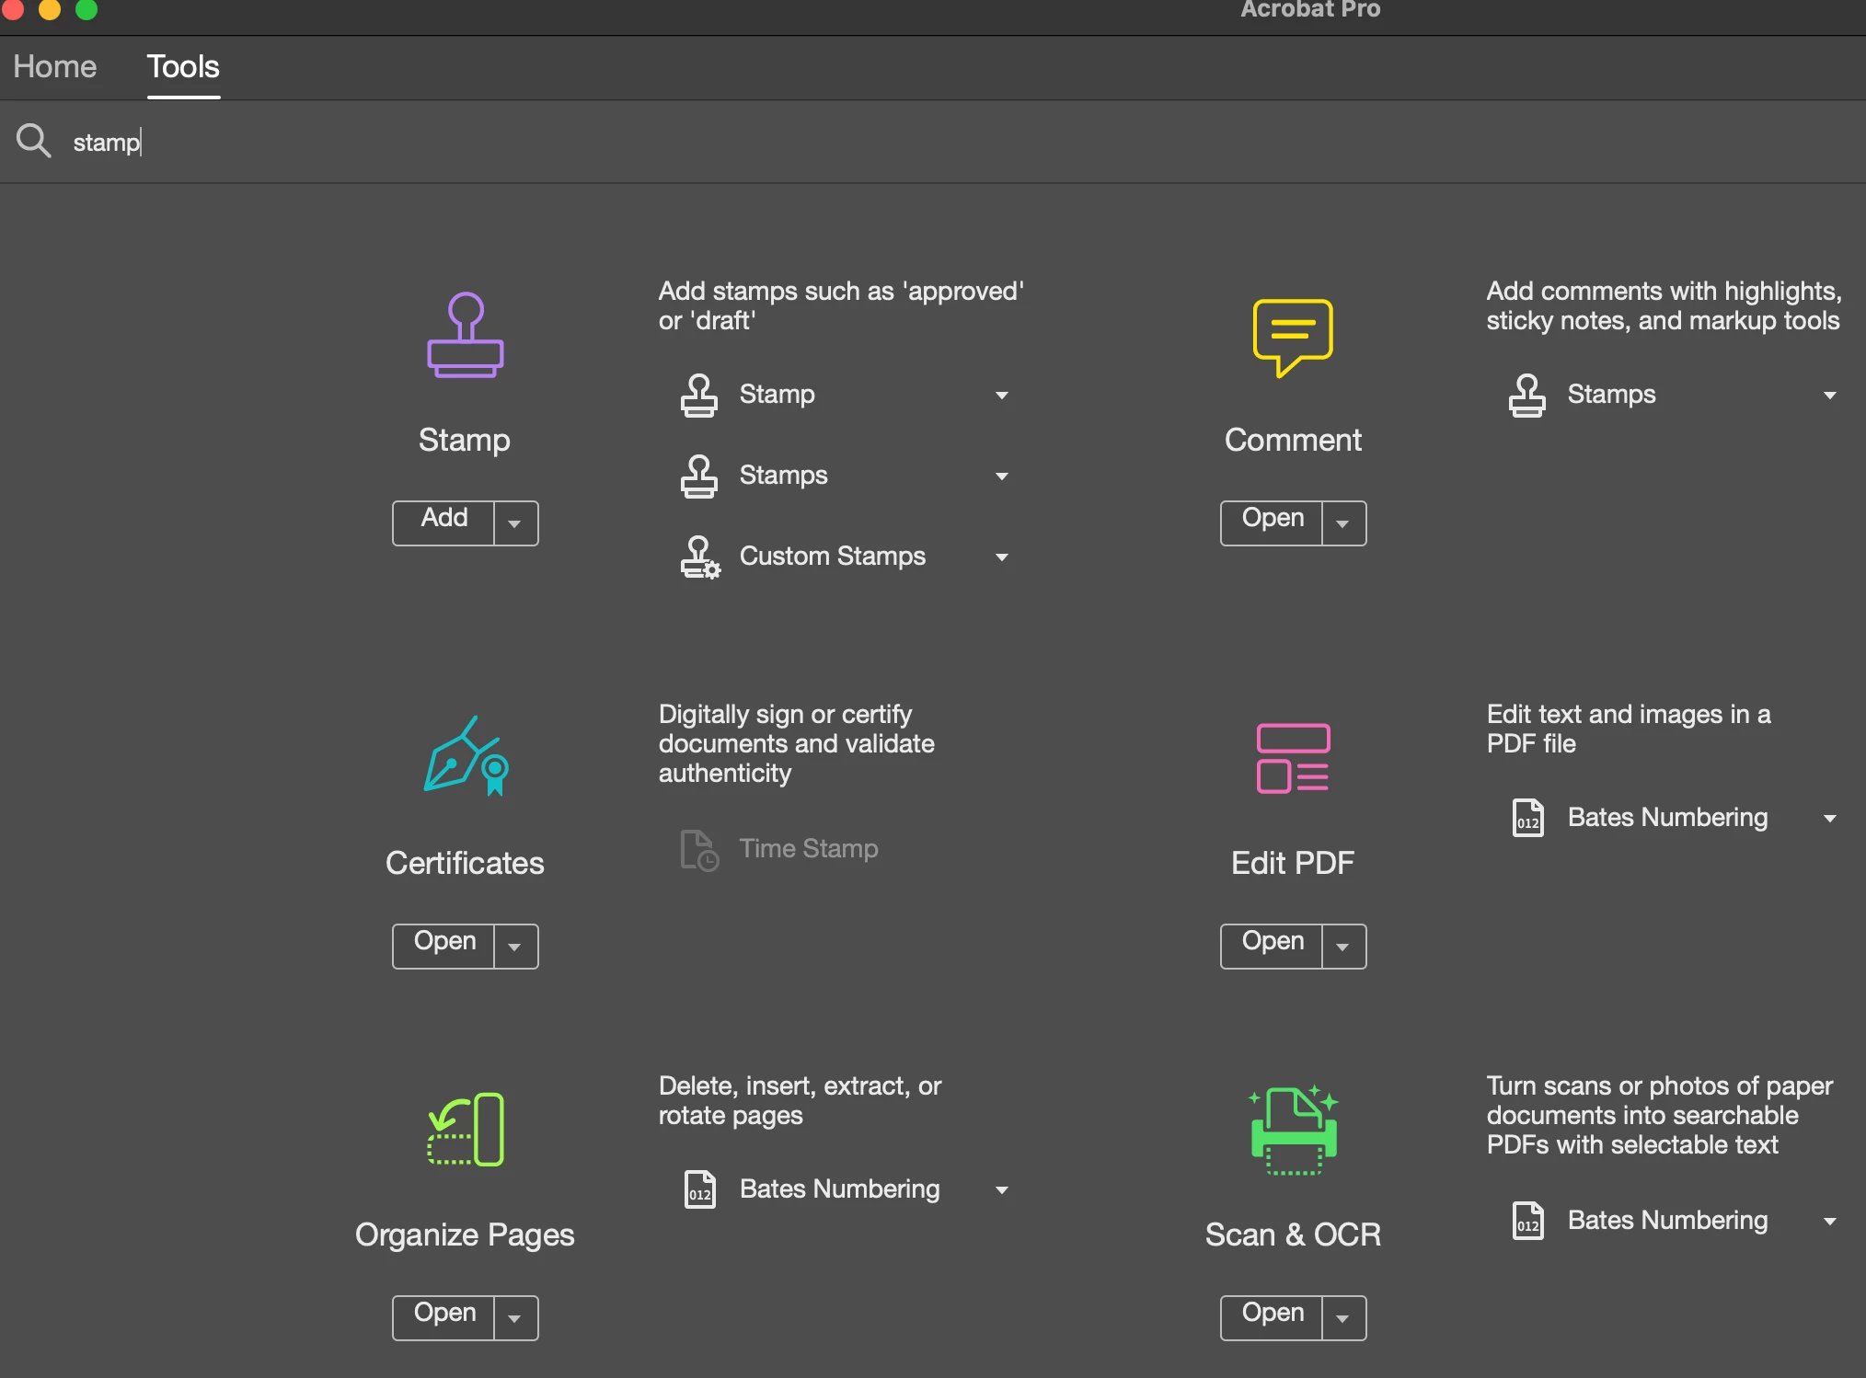Expand the Custom Stamps dropdown arrow
Screen dimensions: 1866x1378
coord(1001,557)
